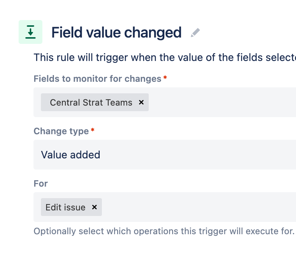
Task: Select the Central Strat Teams chip
Action: coord(91,103)
